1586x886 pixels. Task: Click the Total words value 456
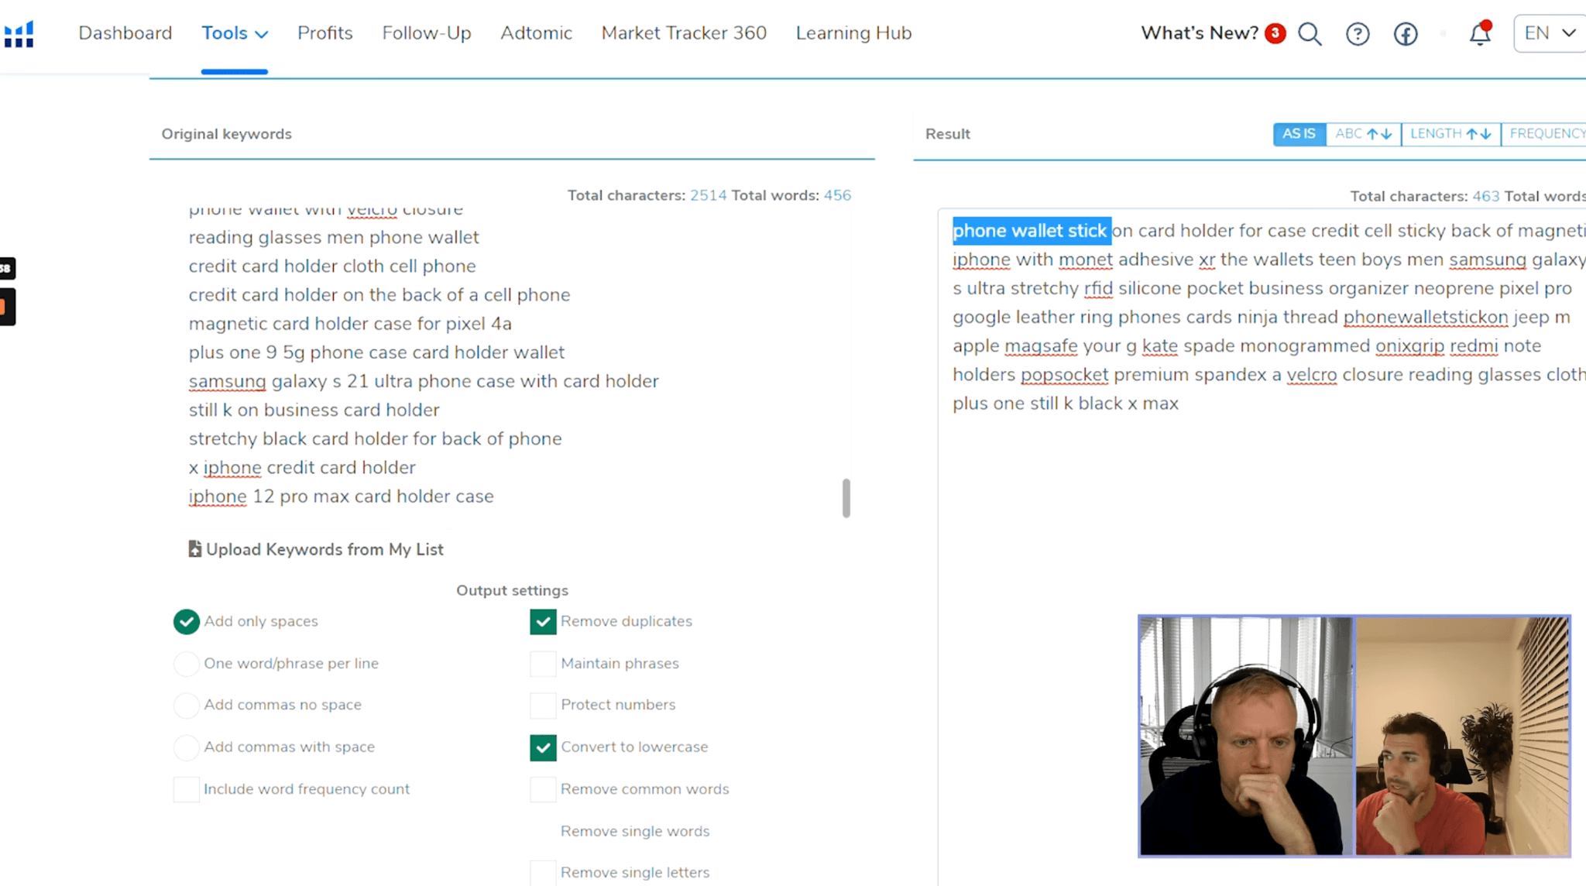[837, 195]
